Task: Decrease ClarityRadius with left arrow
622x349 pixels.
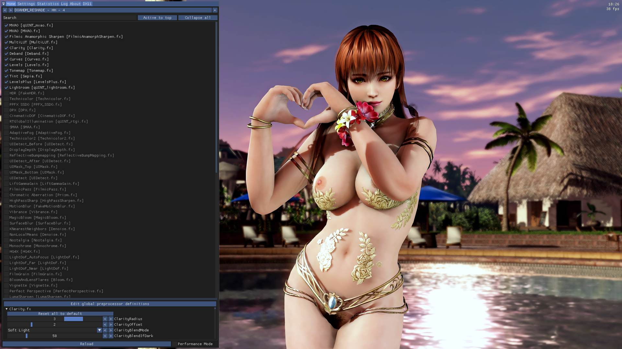Action: click(x=105, y=319)
